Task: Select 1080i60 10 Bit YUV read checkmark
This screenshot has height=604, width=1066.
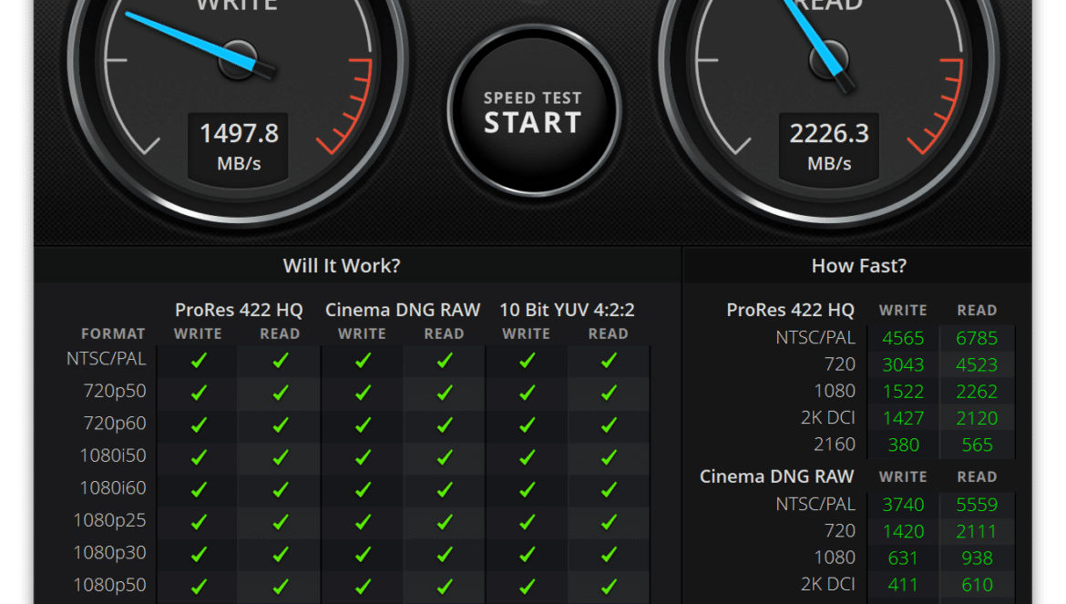Action: point(609,489)
